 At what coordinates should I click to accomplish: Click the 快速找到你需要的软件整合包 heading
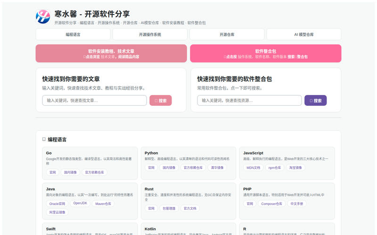(x=234, y=79)
